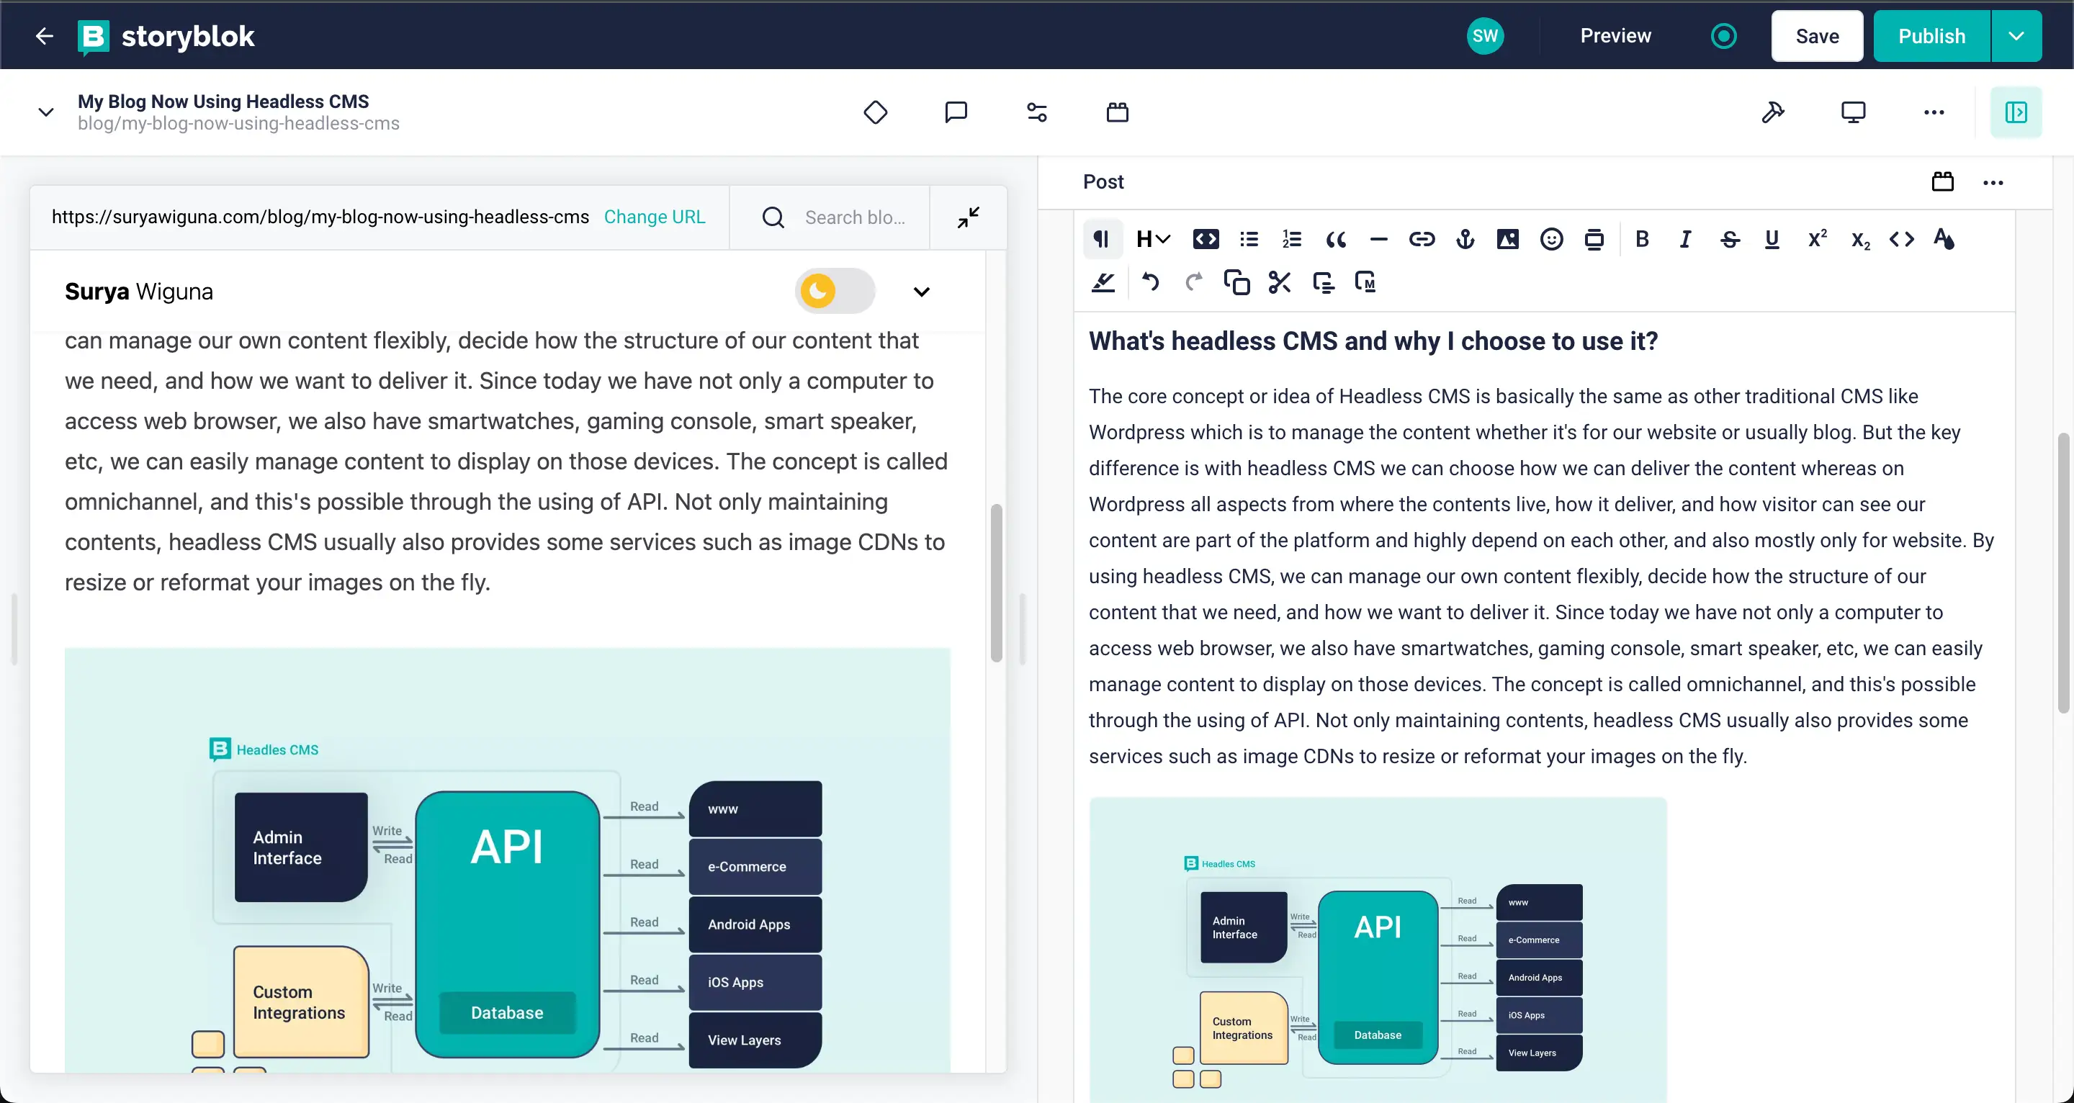This screenshot has width=2074, height=1103.
Task: Open the diamond workflow tab
Action: pyautogui.click(x=875, y=113)
